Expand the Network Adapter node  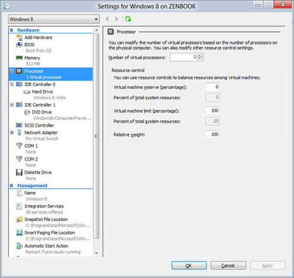coord(12,133)
